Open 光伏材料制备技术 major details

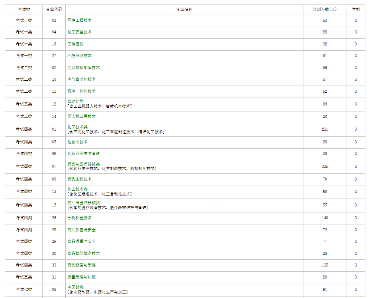[x=83, y=68]
